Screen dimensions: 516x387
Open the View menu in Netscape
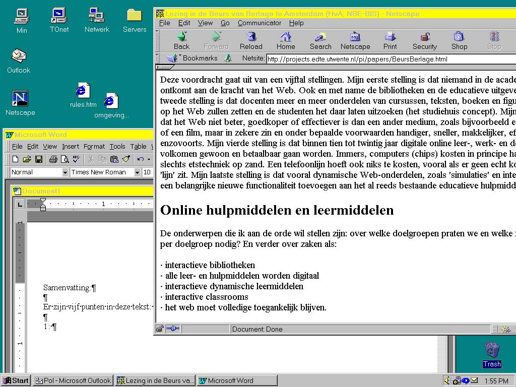click(x=205, y=23)
